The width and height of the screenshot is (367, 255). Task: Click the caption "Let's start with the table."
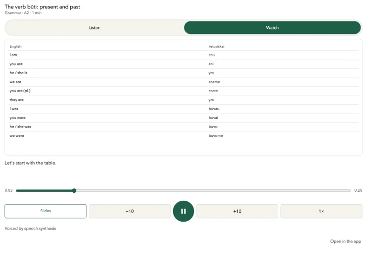tap(30, 163)
